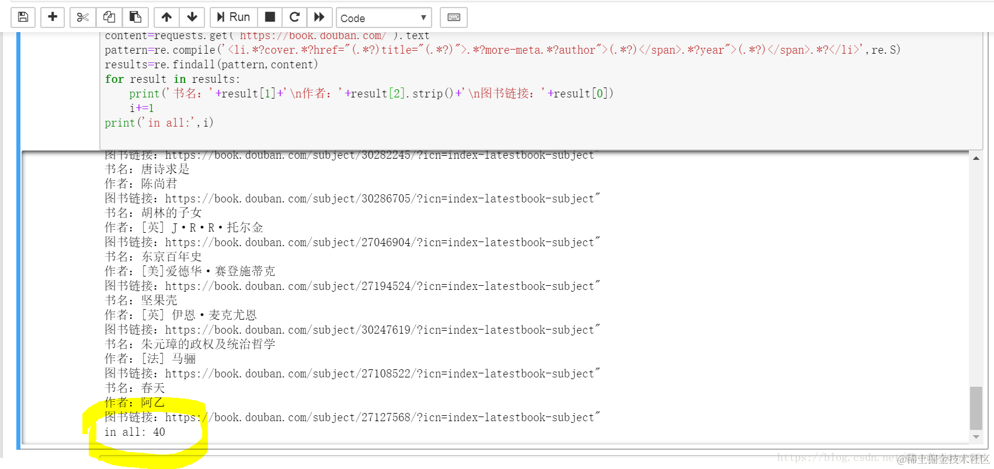Click output text '书名：唐诗求是'
994x469 pixels.
(x=147, y=169)
